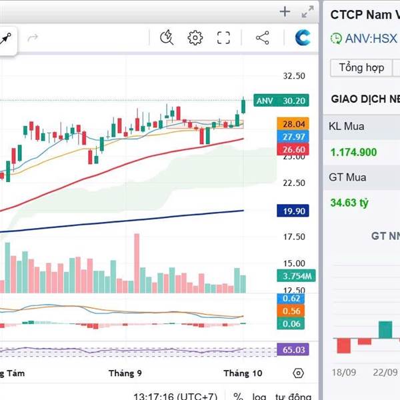The width and height of the screenshot is (400, 400).
Task: Enter fullscreen chart mode
Action: 223,38
